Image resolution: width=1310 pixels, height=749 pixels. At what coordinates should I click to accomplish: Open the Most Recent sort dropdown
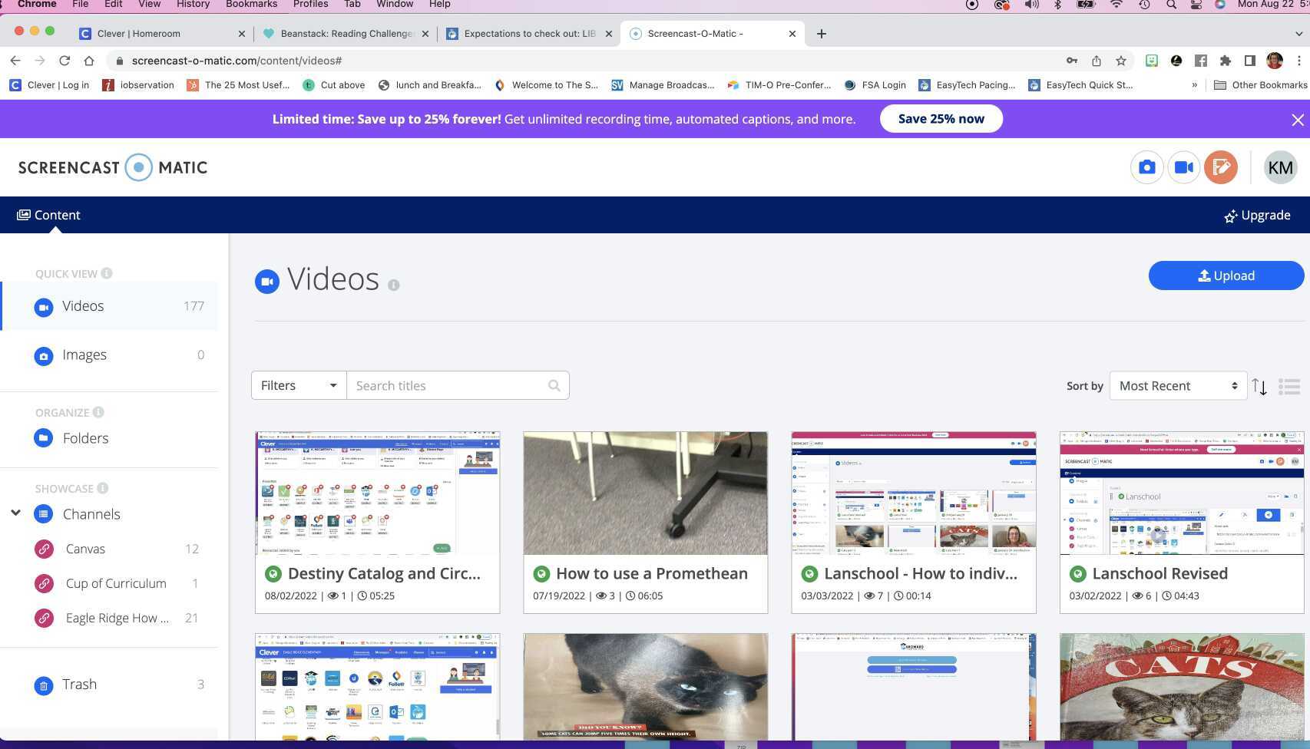(x=1177, y=386)
